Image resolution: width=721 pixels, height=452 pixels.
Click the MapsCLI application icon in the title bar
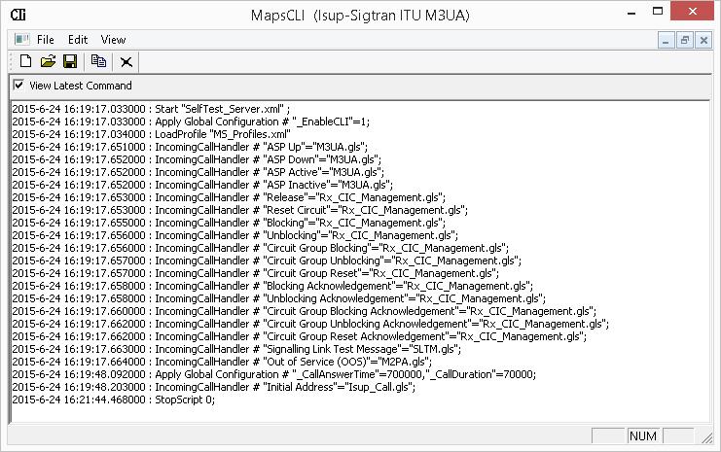tap(18, 15)
